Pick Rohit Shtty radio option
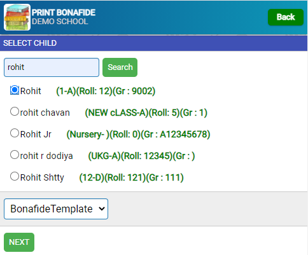The height and width of the screenshot is (255, 308). 15,176
